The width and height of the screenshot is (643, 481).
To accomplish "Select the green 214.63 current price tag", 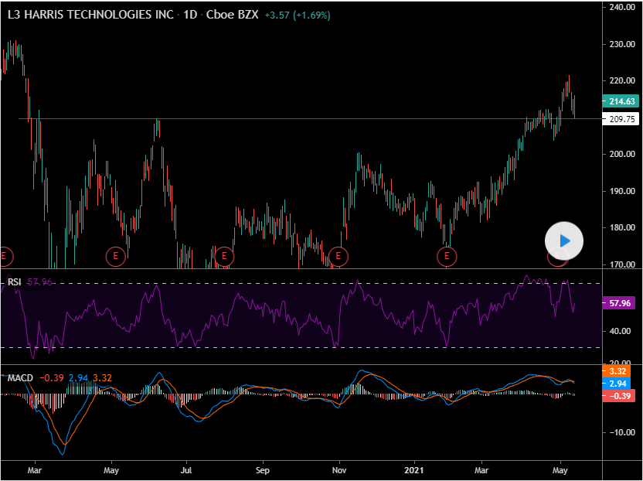I will pyautogui.click(x=621, y=101).
